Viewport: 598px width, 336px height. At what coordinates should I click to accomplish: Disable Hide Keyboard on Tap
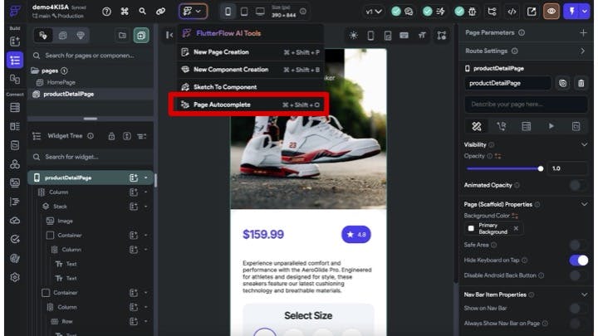pos(579,261)
